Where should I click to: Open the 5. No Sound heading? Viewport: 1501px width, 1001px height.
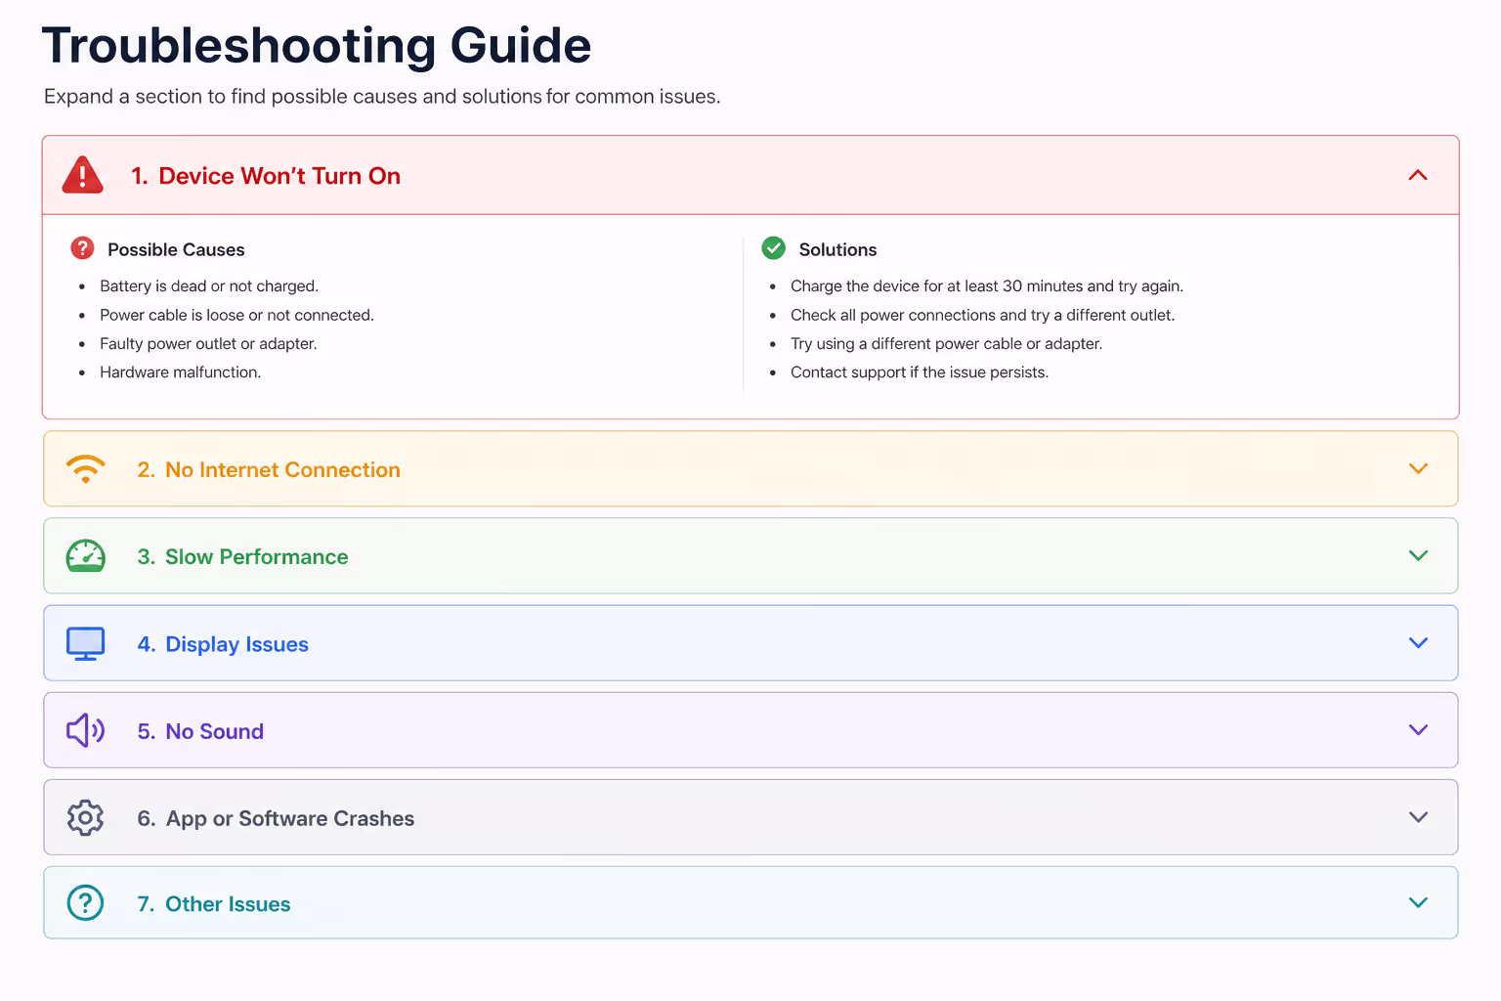tap(200, 731)
